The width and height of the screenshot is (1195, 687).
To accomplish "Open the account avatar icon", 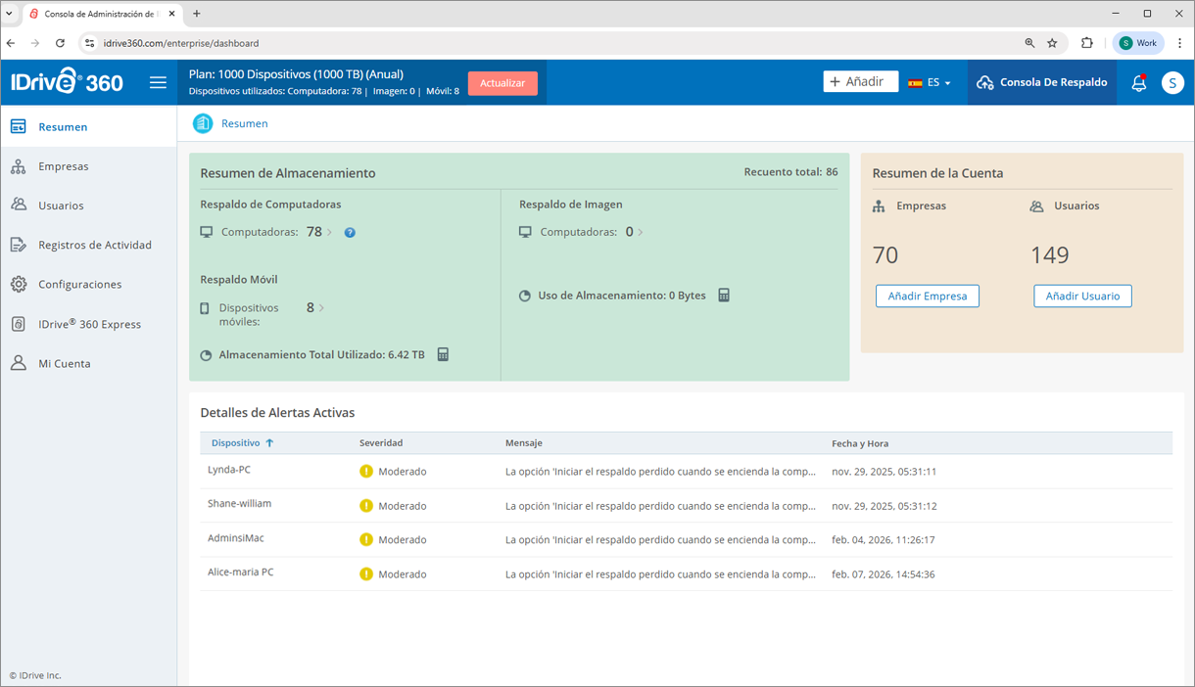I will pyautogui.click(x=1172, y=82).
